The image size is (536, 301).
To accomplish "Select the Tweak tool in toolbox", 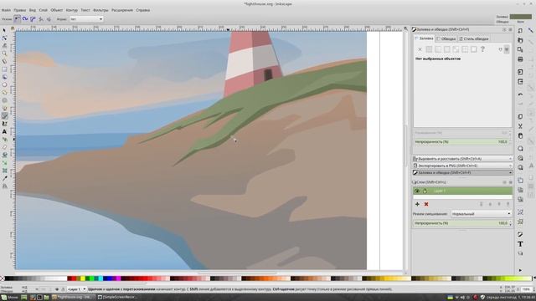I will (x=4, y=46).
